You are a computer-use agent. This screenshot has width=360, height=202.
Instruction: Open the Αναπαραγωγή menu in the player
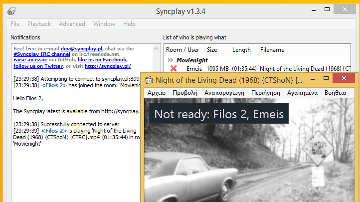224,93
